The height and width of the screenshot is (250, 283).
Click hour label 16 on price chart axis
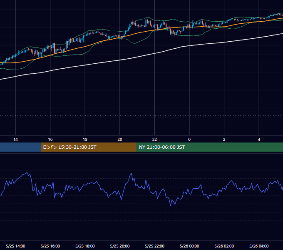click(x=50, y=140)
